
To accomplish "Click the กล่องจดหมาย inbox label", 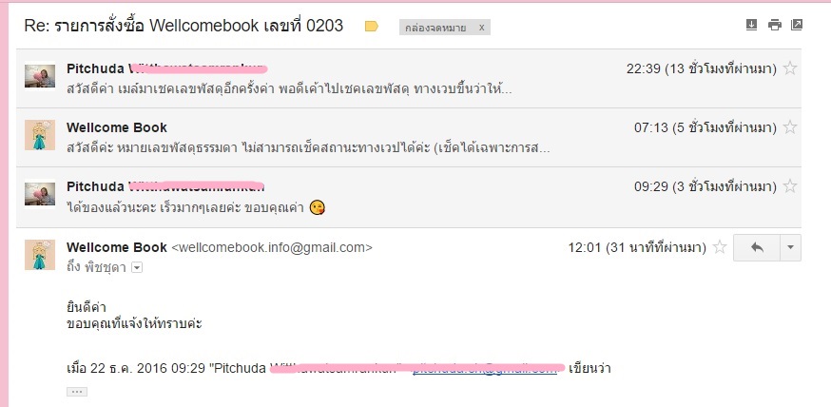I will click(x=435, y=28).
